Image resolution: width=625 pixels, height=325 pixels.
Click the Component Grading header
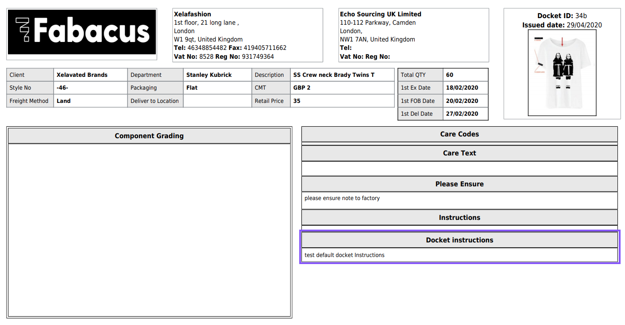pos(149,136)
